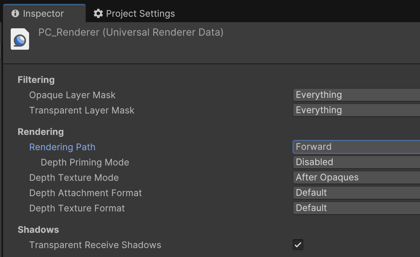Click the Shadows section header
The width and height of the screenshot is (420, 257).
pyautogui.click(x=38, y=230)
